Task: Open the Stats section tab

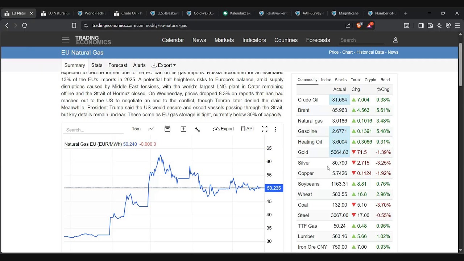Action: pos(97,65)
